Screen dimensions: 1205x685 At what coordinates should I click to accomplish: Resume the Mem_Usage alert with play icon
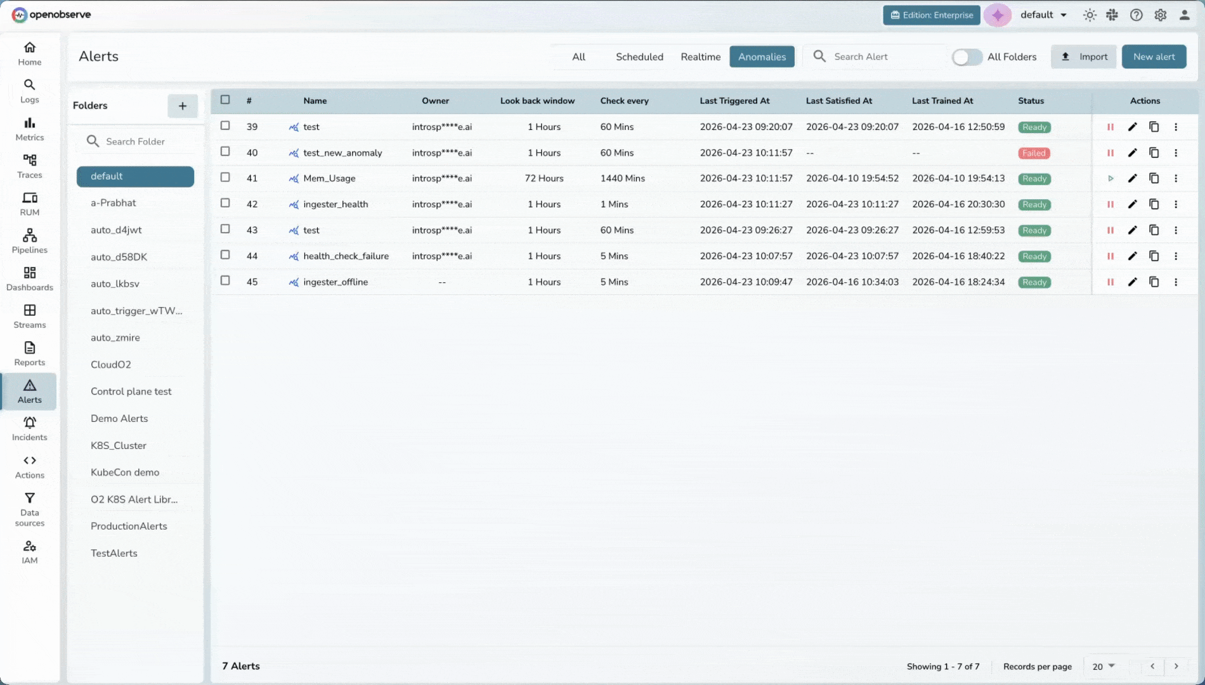click(x=1110, y=178)
